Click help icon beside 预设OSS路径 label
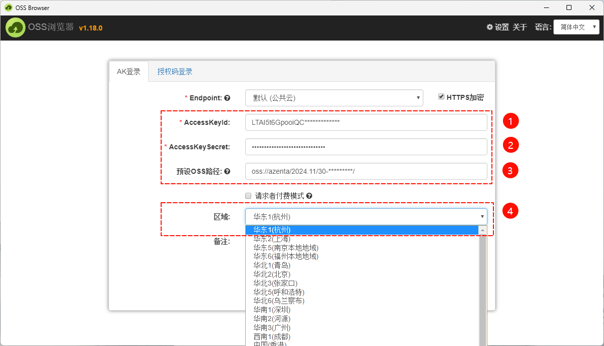Screen dimensions: 604x346 pos(227,171)
